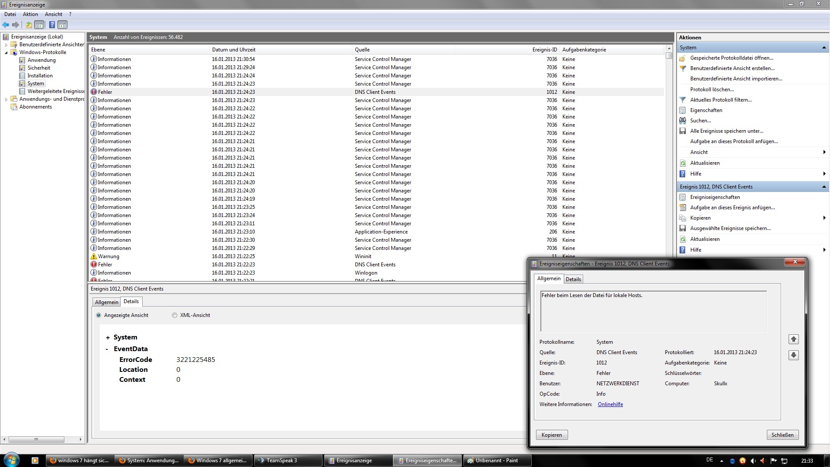Collapse the EventData node
The width and height of the screenshot is (830, 467).
pos(107,349)
